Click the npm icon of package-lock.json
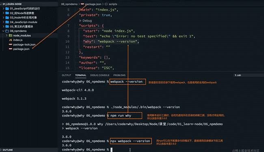Image resolution: width=264 pixels, height=152 pixels. coord(11,45)
